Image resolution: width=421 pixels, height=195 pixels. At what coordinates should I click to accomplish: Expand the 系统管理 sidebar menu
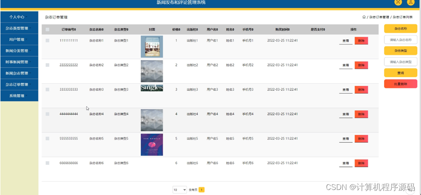[19, 96]
